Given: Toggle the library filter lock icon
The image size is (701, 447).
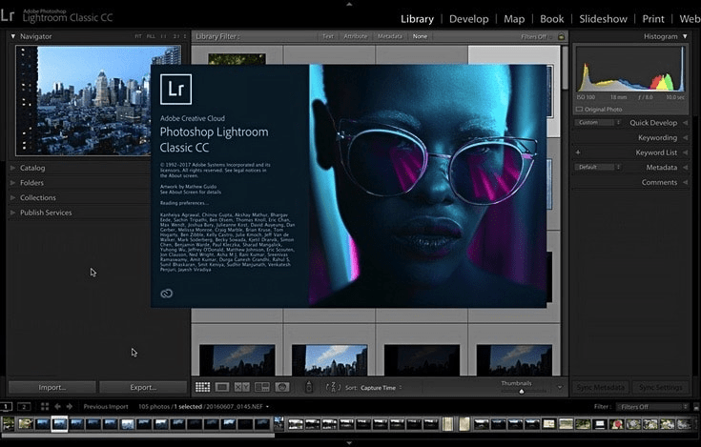Looking at the screenshot, I should point(561,36).
